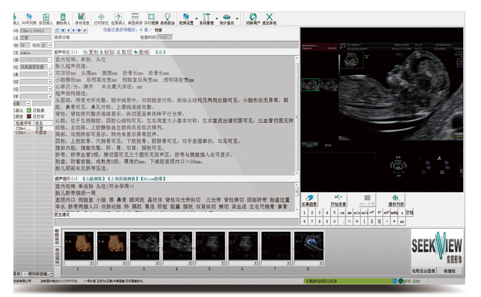Click 剪切 cut in findings toolbar
The height and width of the screenshot is (297, 481).
(x=124, y=52)
